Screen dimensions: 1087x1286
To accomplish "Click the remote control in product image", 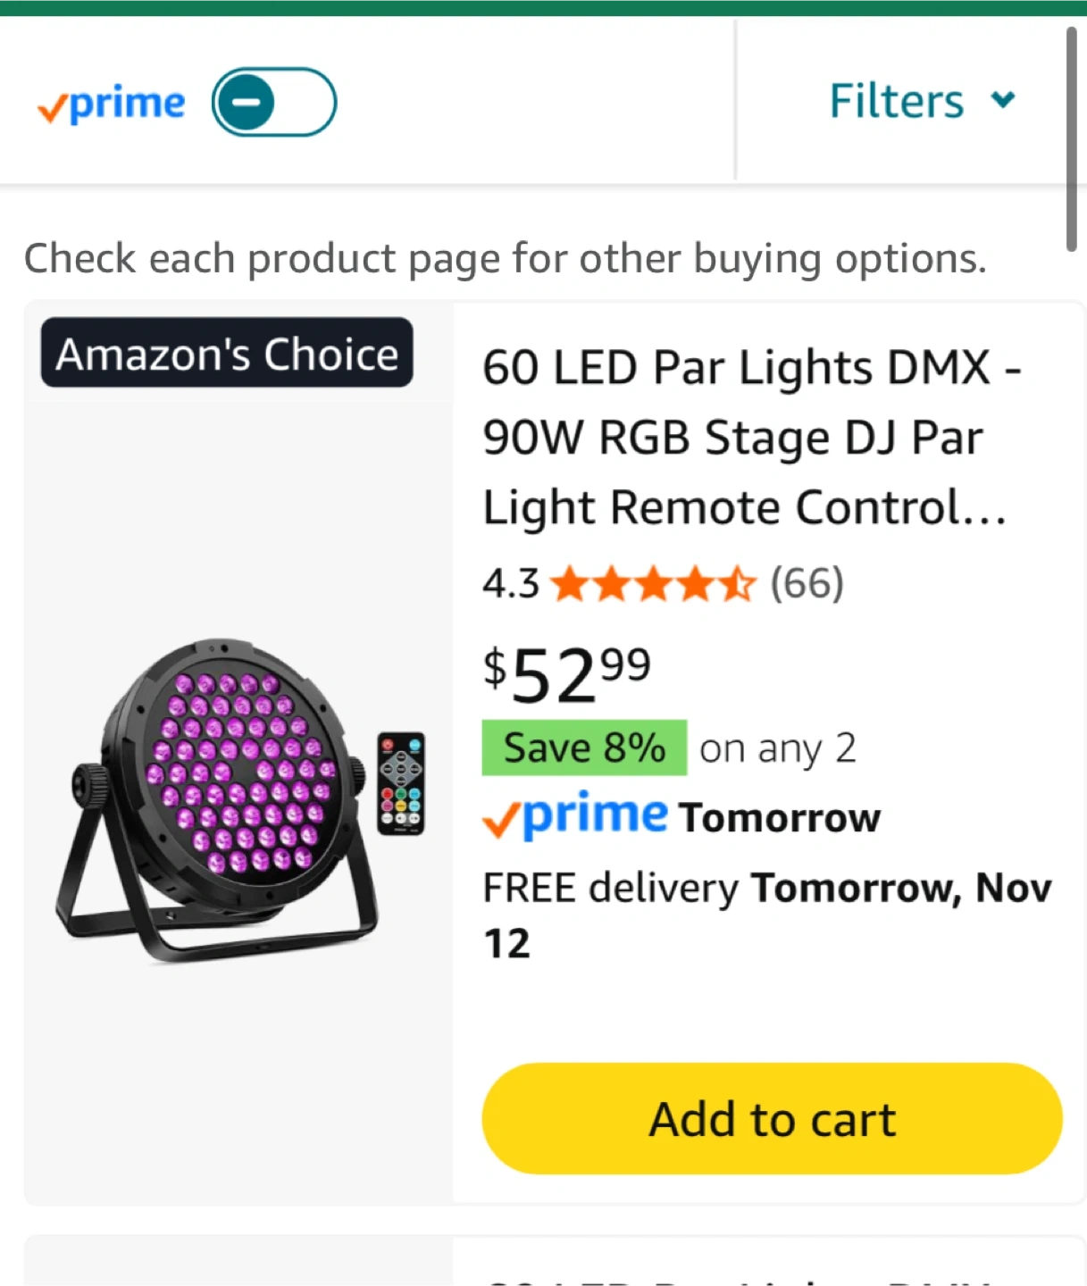I will (401, 784).
